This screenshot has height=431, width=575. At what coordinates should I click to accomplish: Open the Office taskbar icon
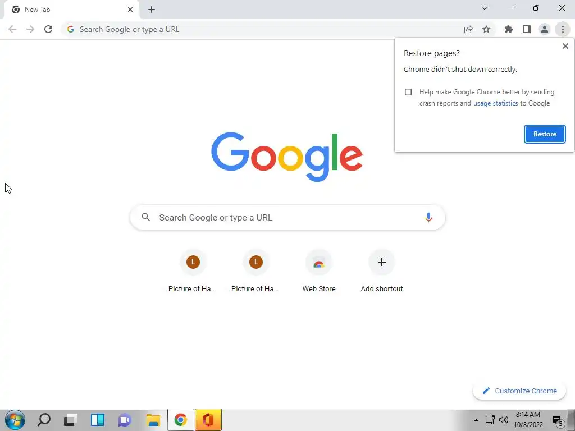[208, 420]
